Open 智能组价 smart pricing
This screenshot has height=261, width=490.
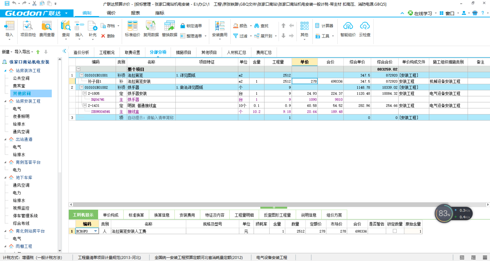[348, 30]
